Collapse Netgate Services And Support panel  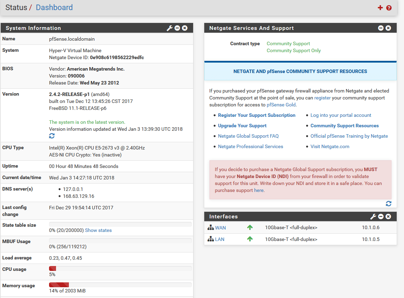381,28
